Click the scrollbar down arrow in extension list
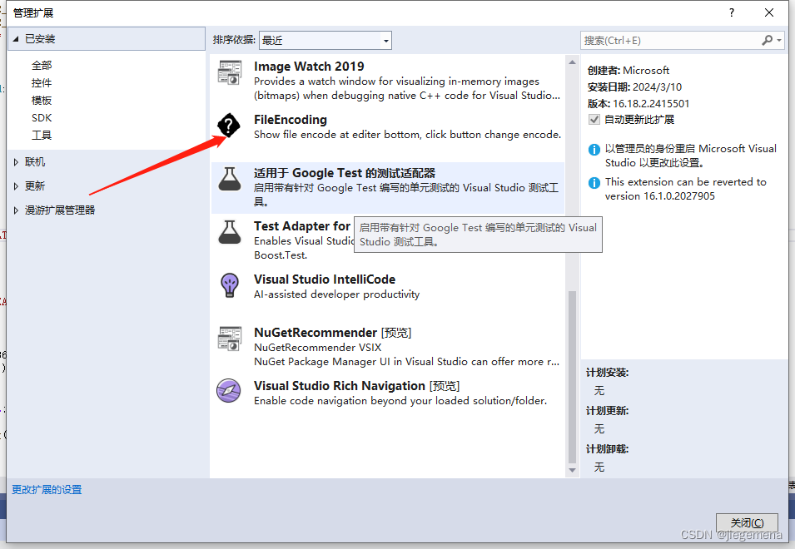The image size is (795, 549). pos(572,470)
